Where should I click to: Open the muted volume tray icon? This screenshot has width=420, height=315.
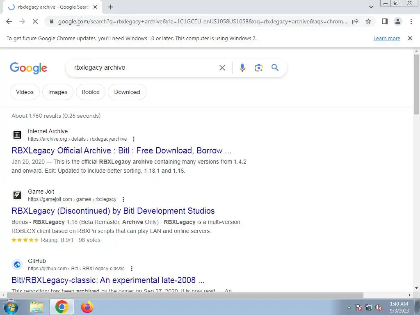379,308
